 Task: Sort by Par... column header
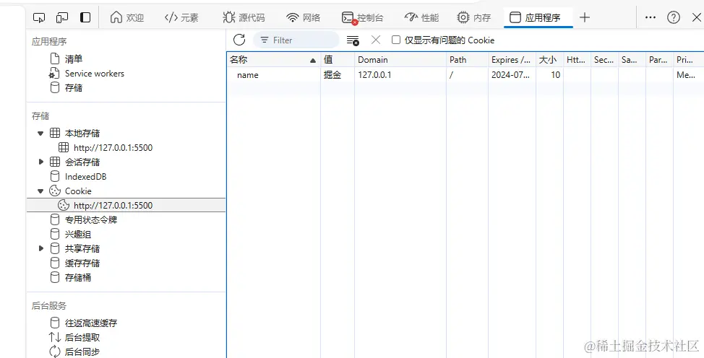coord(659,60)
